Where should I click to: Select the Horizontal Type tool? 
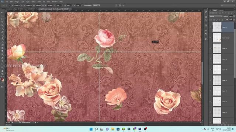[2, 61]
